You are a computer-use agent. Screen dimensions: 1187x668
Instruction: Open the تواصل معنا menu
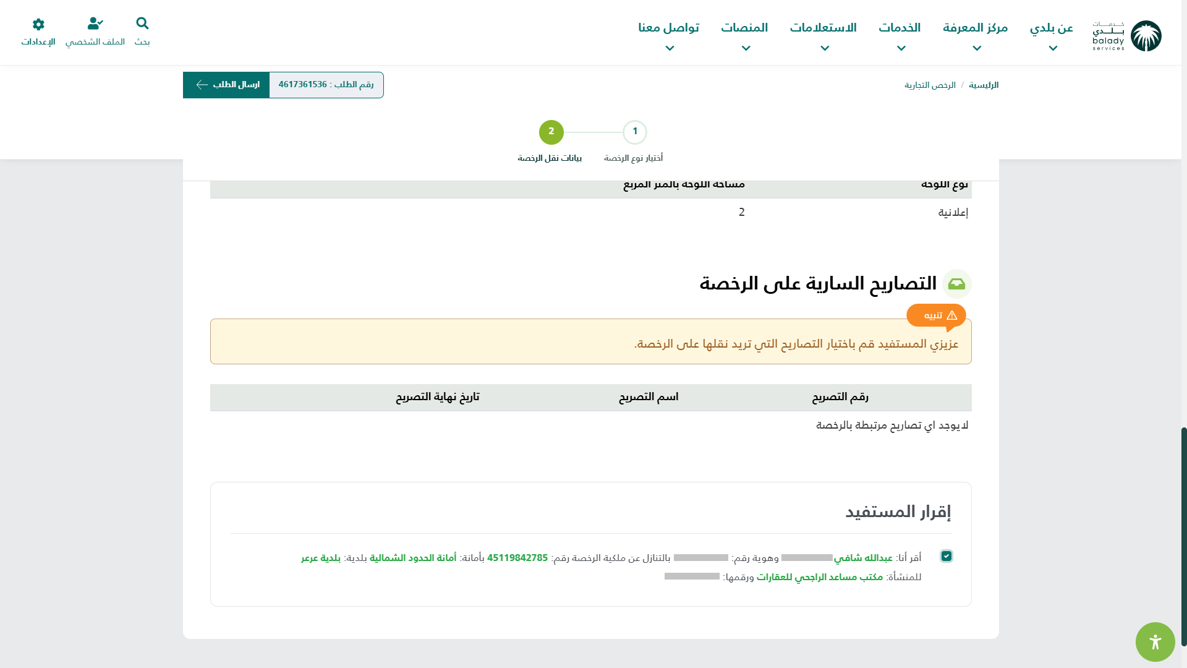668,28
